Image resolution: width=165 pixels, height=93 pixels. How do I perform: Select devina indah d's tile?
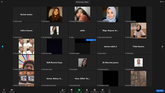pos(110,47)
